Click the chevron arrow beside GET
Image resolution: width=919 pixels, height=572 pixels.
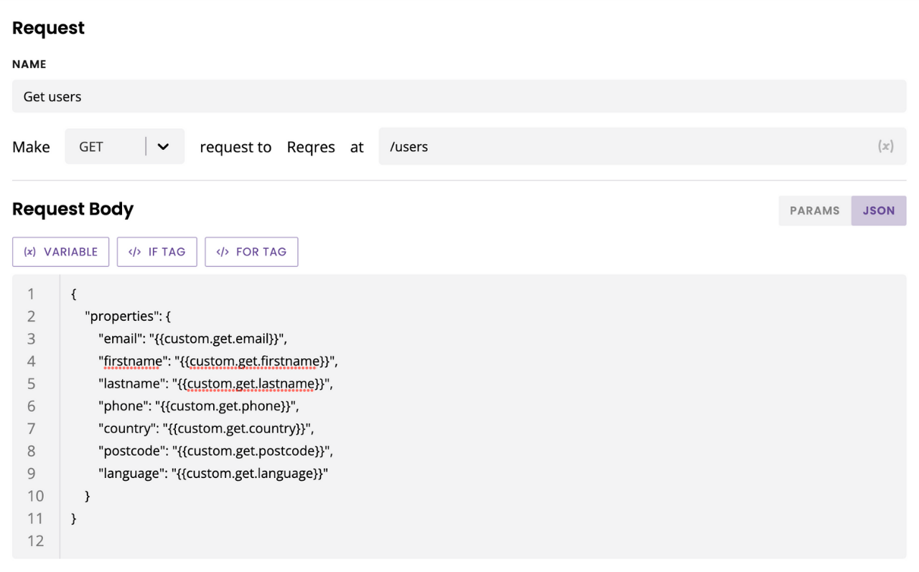164,146
